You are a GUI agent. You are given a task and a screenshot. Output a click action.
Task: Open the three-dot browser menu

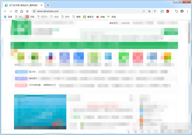tap(187, 11)
